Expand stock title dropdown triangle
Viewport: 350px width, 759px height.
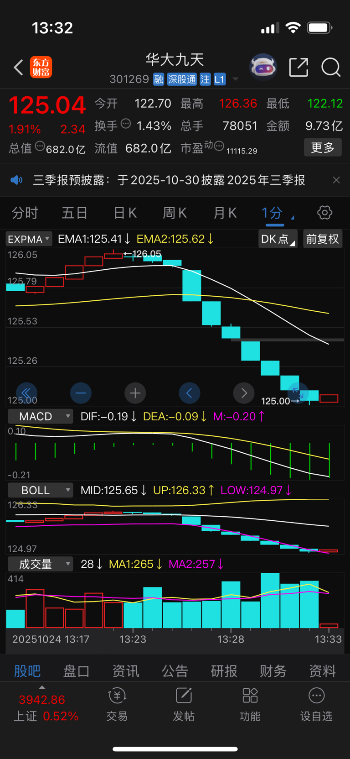[235, 79]
